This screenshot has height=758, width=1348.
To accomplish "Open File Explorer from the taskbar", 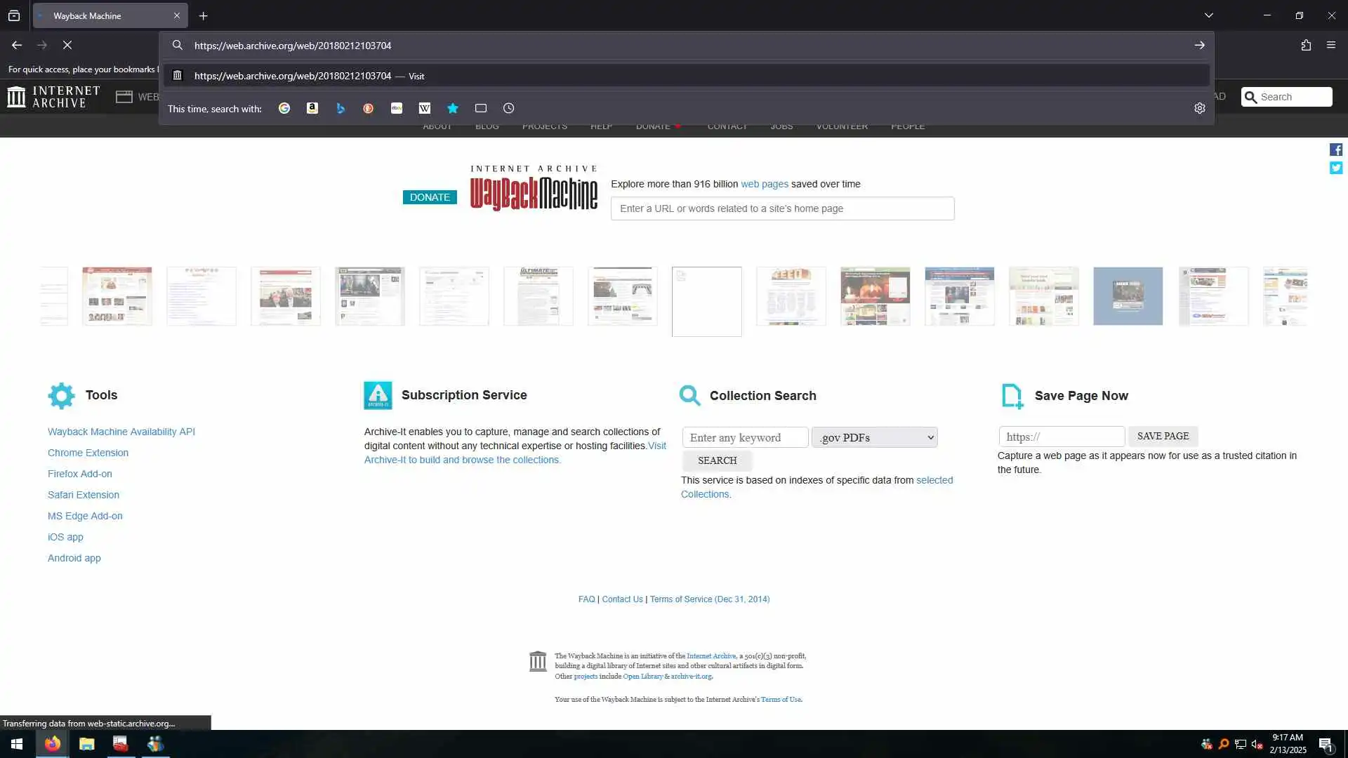I will [86, 744].
